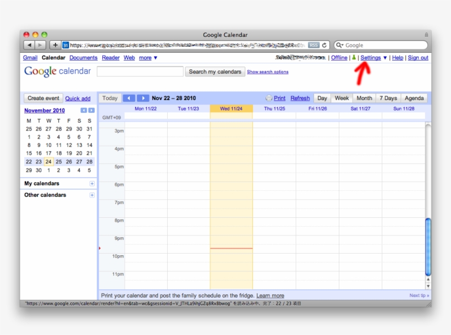The height and width of the screenshot is (335, 451).
Task: Expand Other calendars options menu
Action: 92,195
